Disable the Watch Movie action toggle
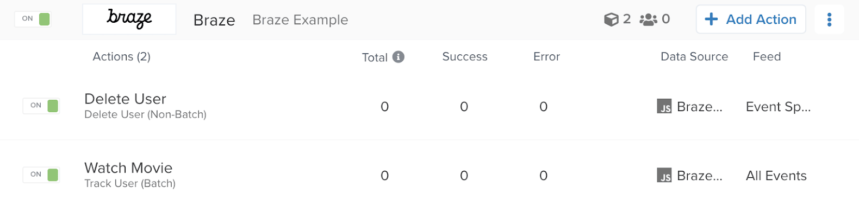The width and height of the screenshot is (859, 206). [x=41, y=175]
